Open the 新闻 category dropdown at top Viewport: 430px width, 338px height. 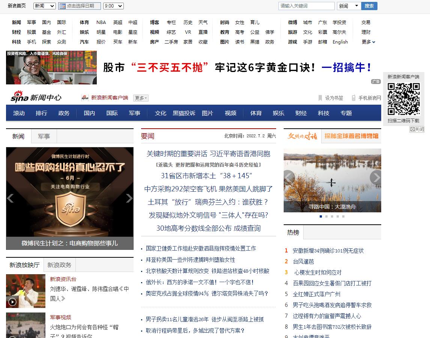click(x=44, y=6)
